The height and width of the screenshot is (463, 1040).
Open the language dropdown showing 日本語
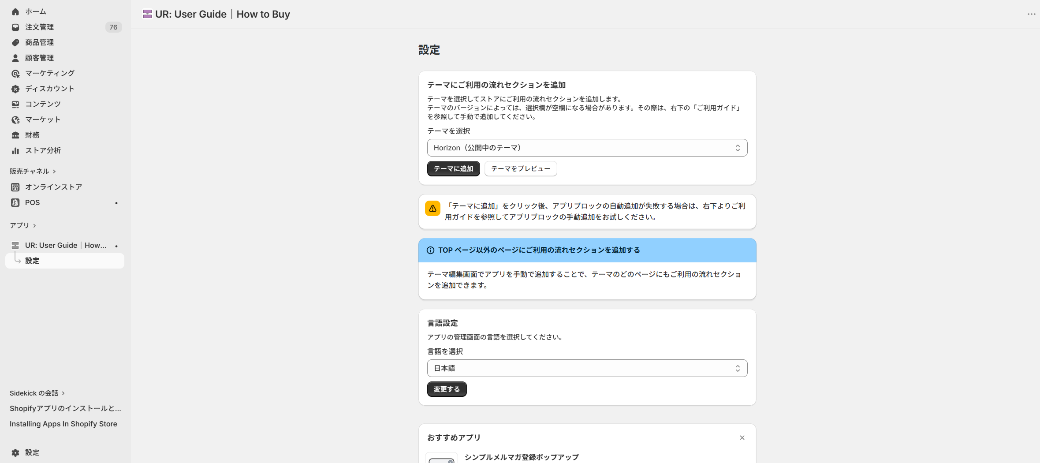point(586,368)
